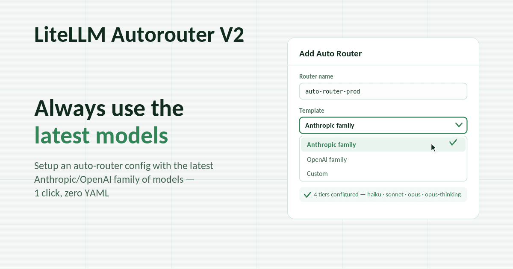Click the 'latest models' green heading

coord(101,135)
